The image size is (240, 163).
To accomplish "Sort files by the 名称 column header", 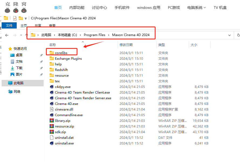I will coord(53,45).
